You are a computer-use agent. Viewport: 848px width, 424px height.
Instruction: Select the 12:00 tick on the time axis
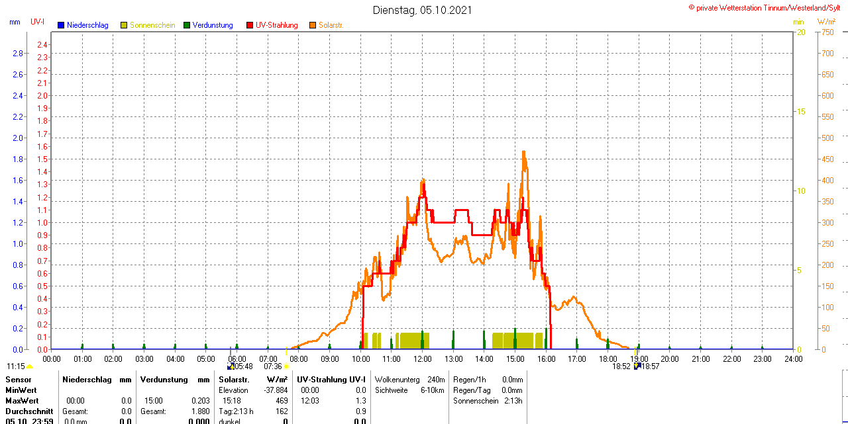423,359
